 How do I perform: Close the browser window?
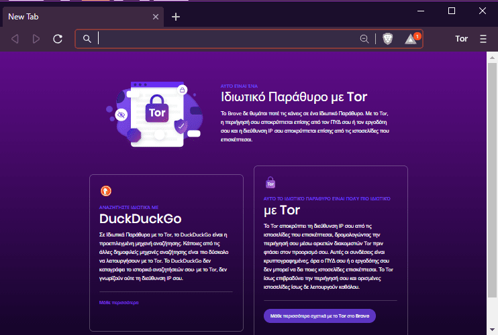(482, 11)
